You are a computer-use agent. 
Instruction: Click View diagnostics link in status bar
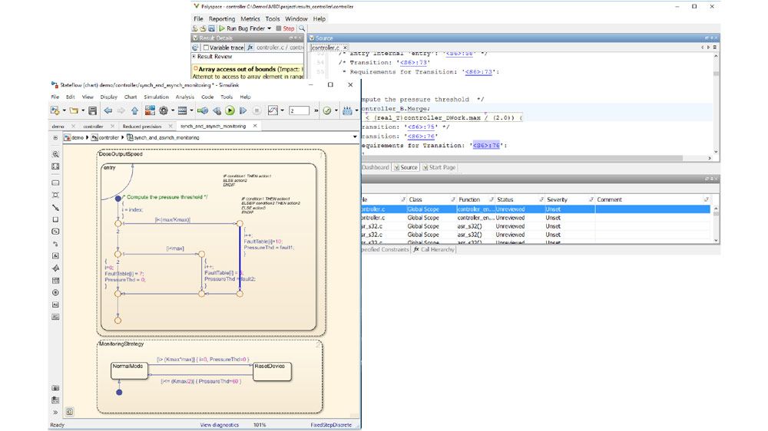[219, 424]
